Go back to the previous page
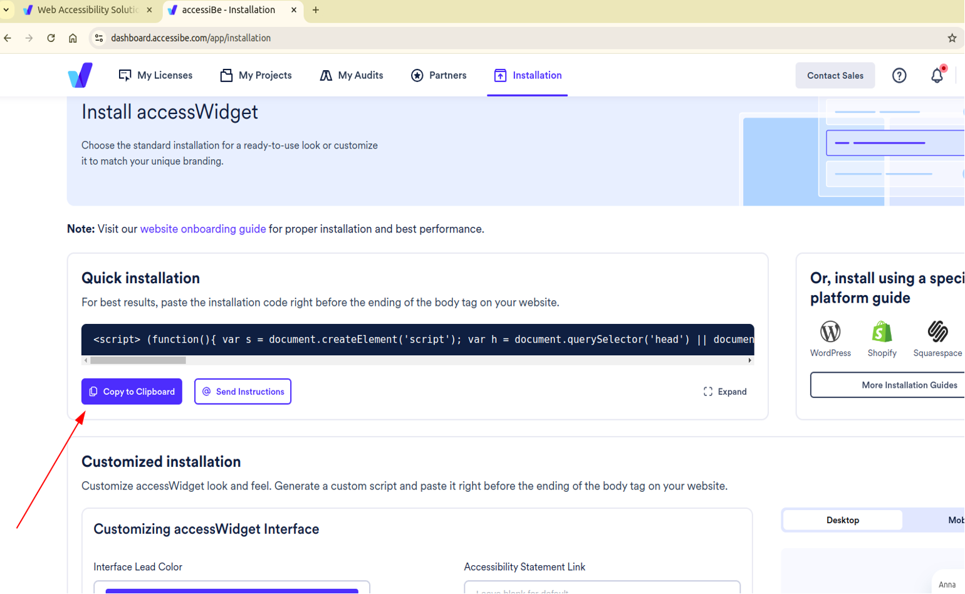Screen dimensions: 965x594 point(8,38)
